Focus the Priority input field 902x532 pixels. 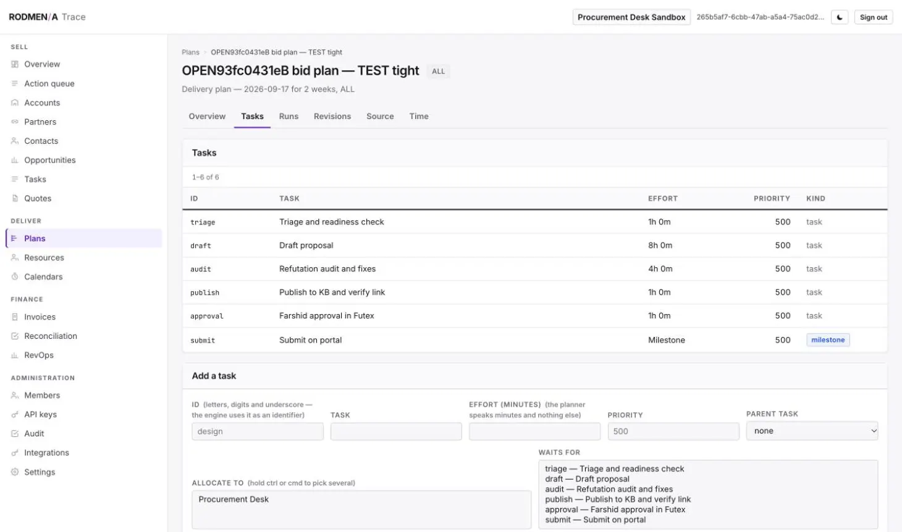(x=673, y=431)
